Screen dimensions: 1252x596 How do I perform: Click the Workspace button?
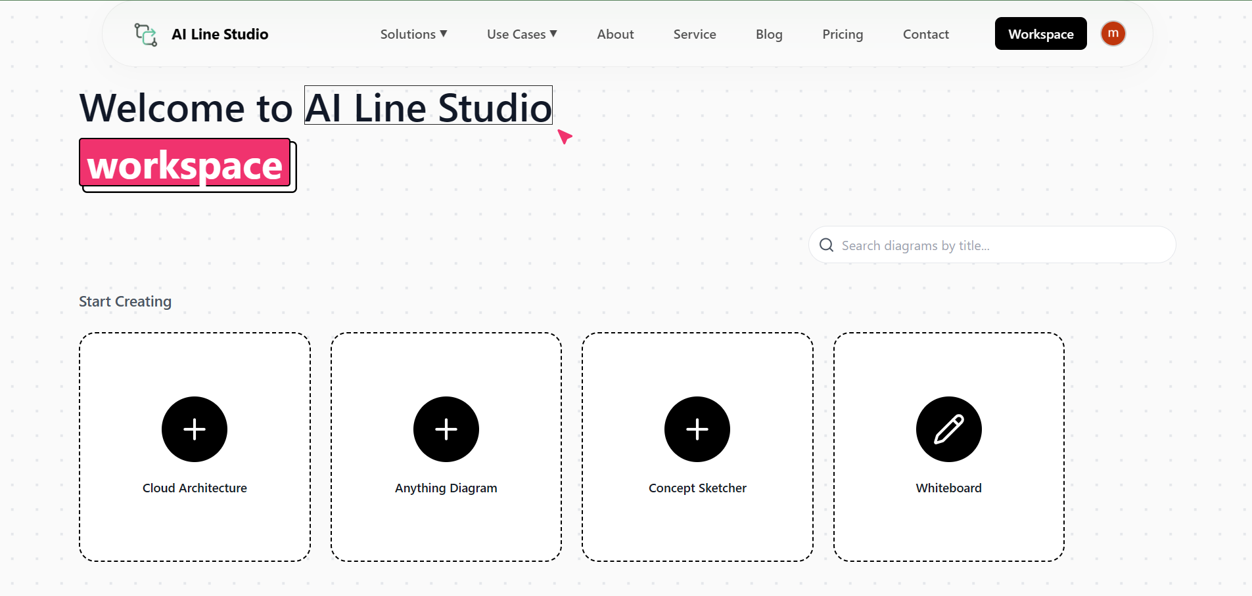click(x=1040, y=33)
